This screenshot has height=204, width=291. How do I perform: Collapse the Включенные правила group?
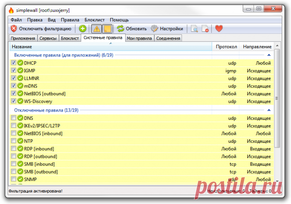point(269,55)
